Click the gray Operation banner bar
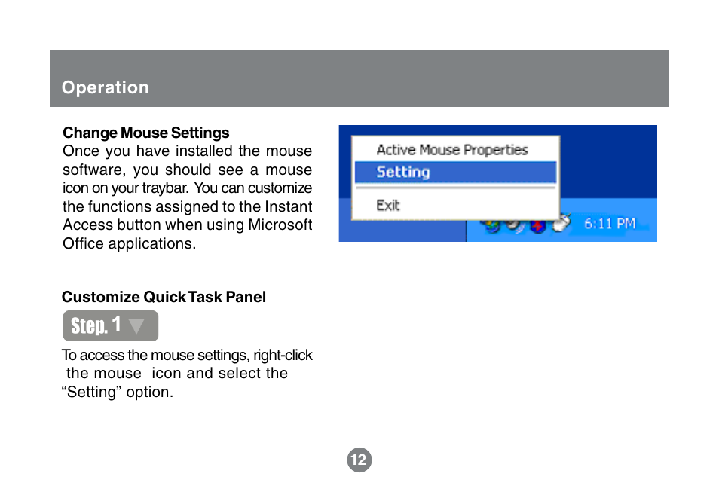This screenshot has height=501, width=719. pyautogui.click(x=359, y=78)
